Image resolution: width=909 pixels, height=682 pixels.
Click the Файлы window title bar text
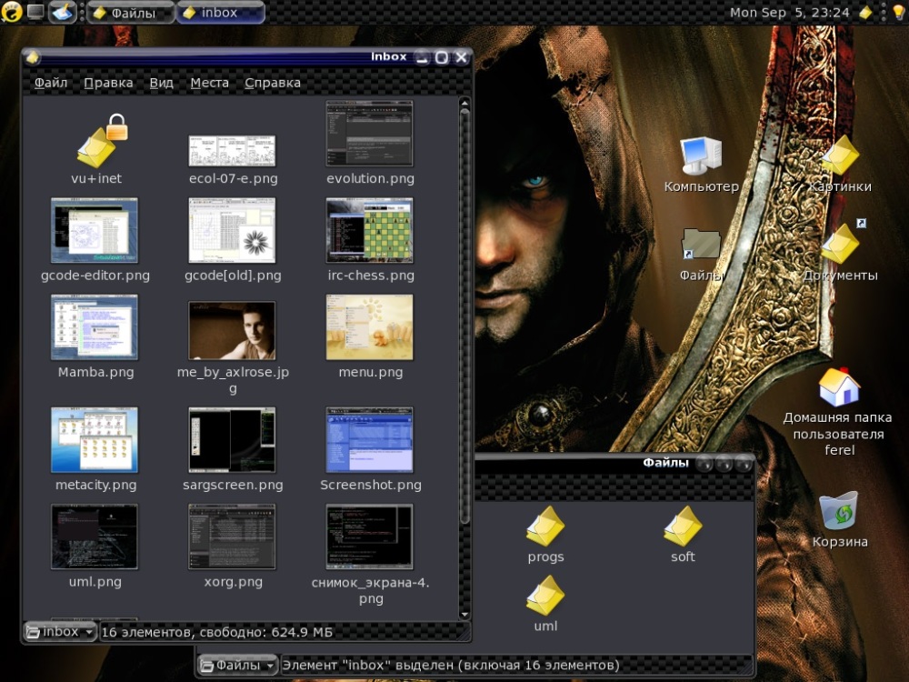pyautogui.click(x=665, y=463)
